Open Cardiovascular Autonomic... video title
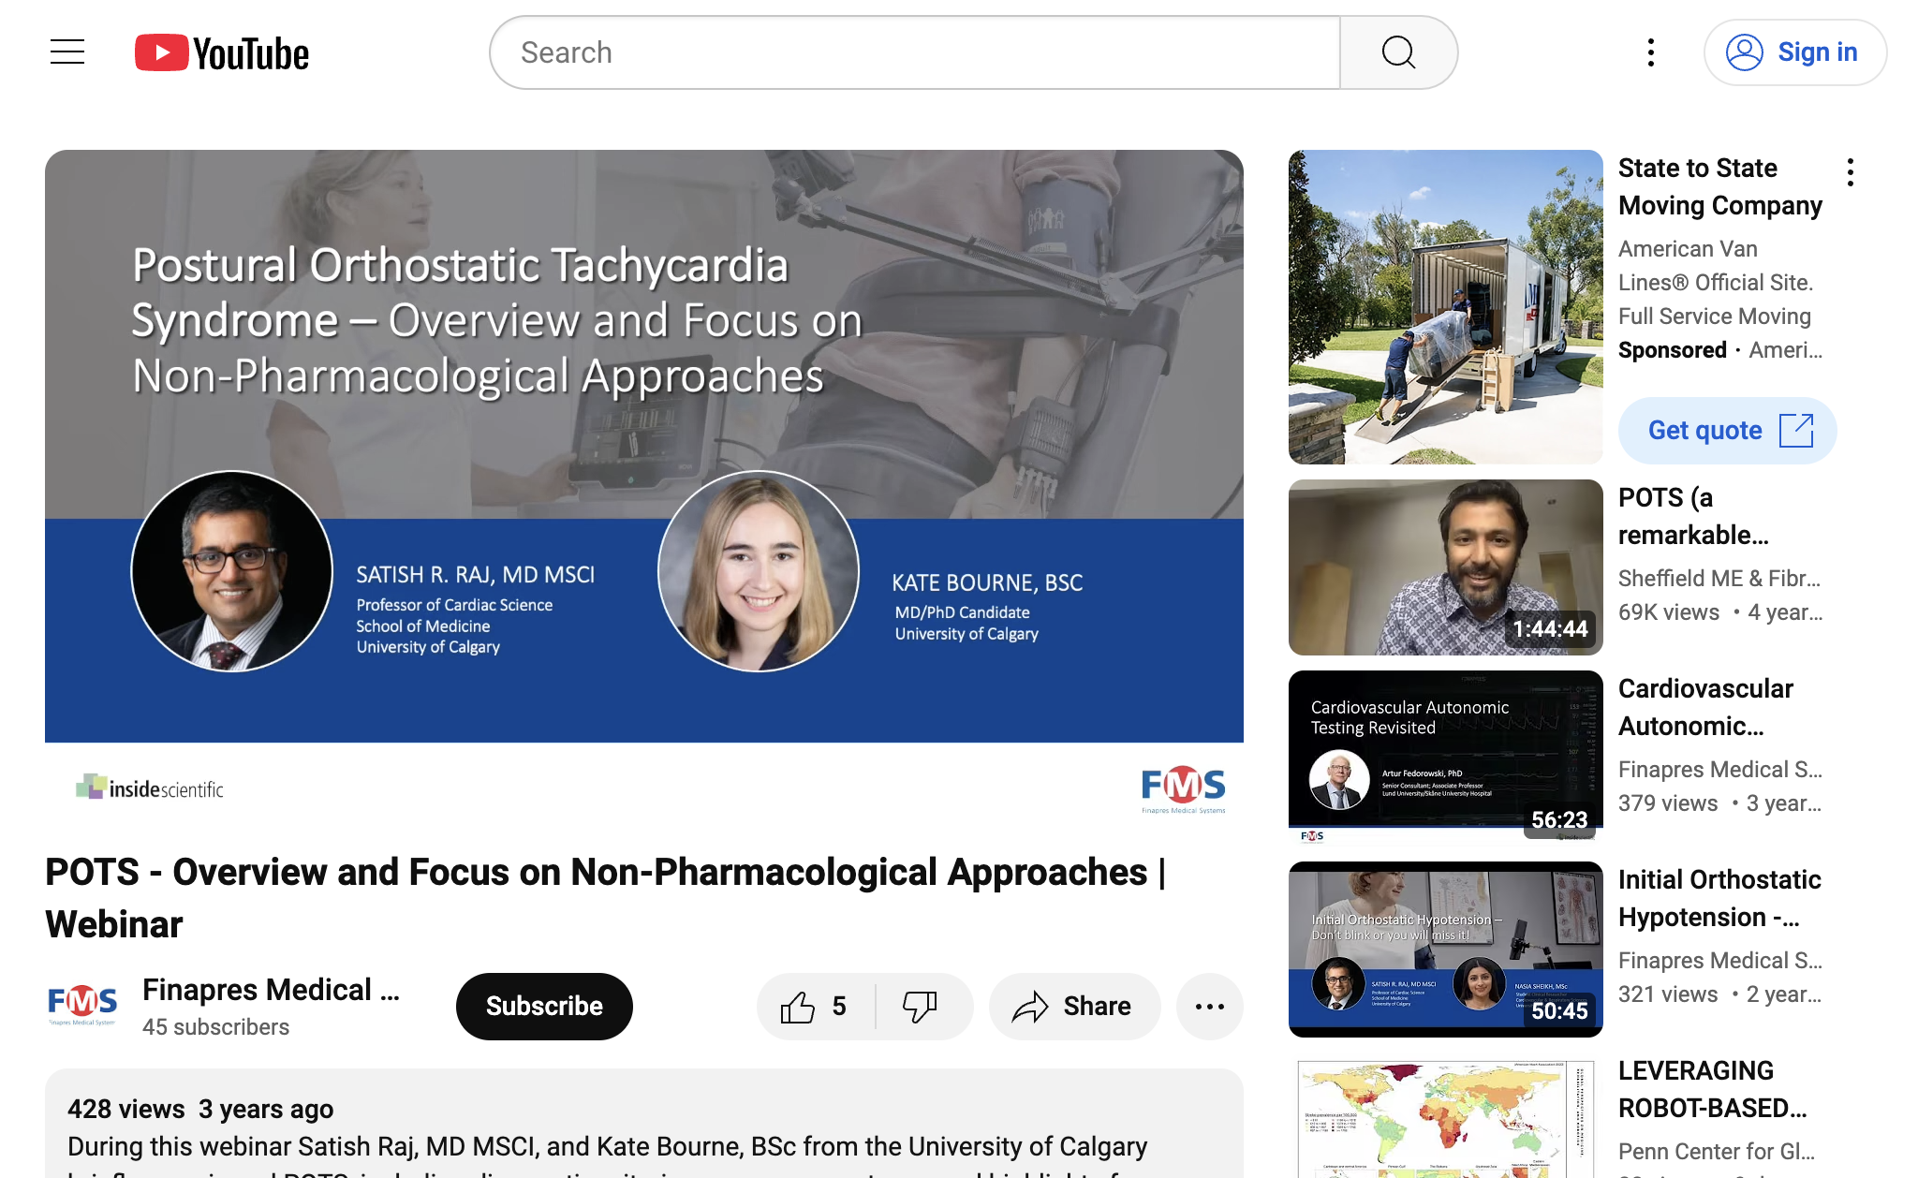The image size is (1918, 1178). click(x=1705, y=707)
